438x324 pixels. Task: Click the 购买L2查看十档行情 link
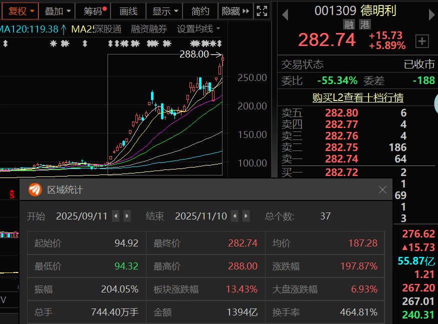click(359, 97)
